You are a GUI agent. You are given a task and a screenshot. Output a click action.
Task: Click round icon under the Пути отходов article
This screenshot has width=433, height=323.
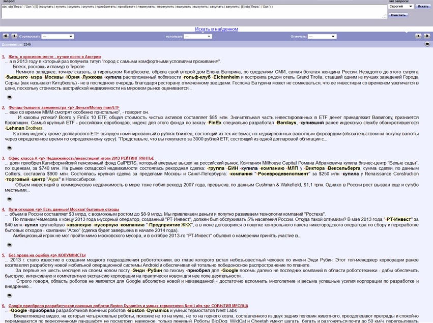click(9, 245)
